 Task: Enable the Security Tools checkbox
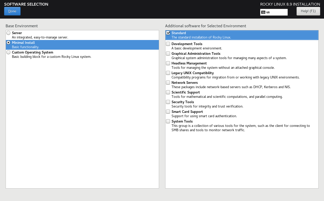[168, 102]
